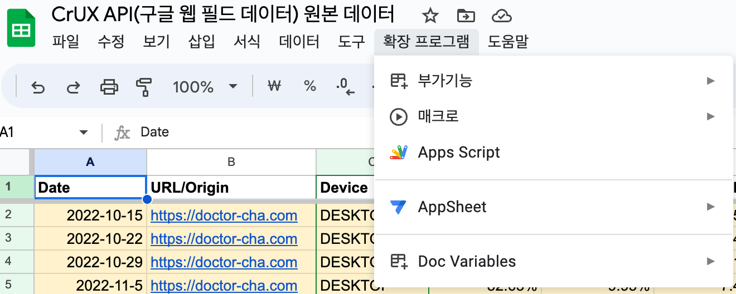Star this spreadsheet
736x294 pixels.
[430, 16]
